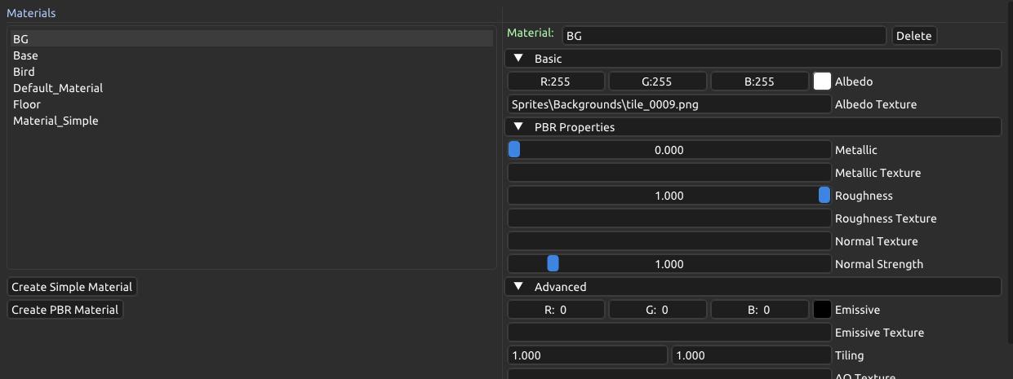Select the Material_Simple entry
This screenshot has width=1013, height=379.
56,121
